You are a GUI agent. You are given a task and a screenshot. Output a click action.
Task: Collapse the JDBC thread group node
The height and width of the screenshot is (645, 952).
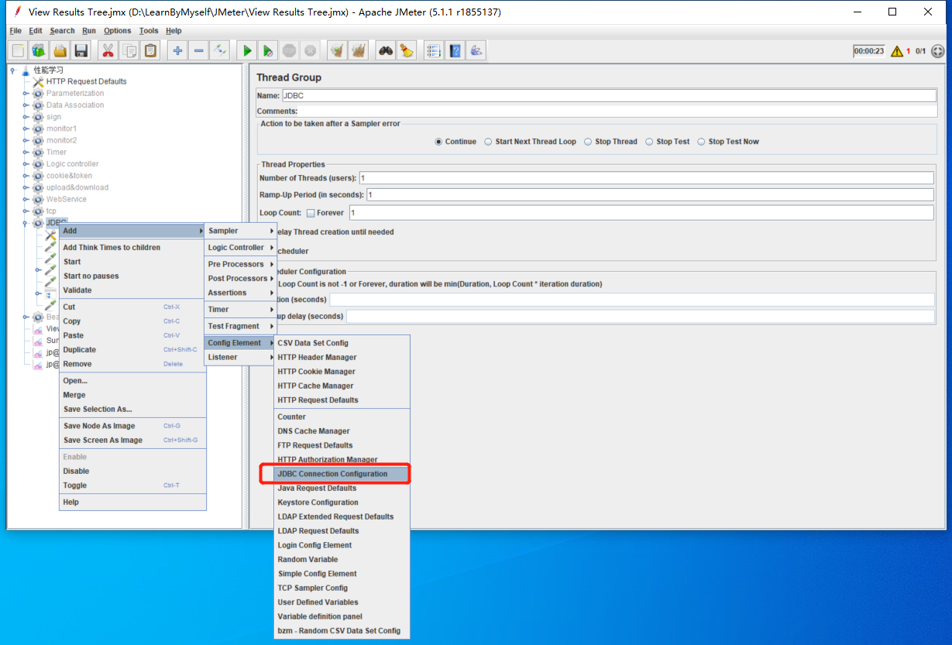(26, 223)
